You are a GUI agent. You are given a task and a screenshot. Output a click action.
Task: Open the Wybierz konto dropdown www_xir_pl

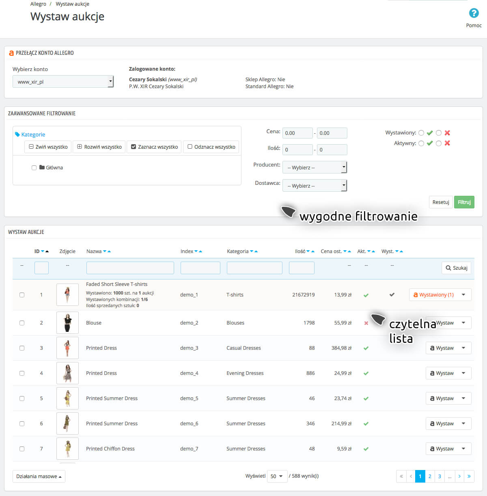coord(63,82)
